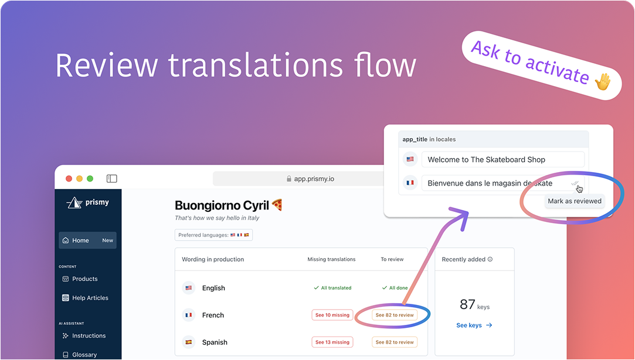Click the info icon next to Recently added
Image resolution: width=635 pixels, height=360 pixels.
(x=490, y=259)
